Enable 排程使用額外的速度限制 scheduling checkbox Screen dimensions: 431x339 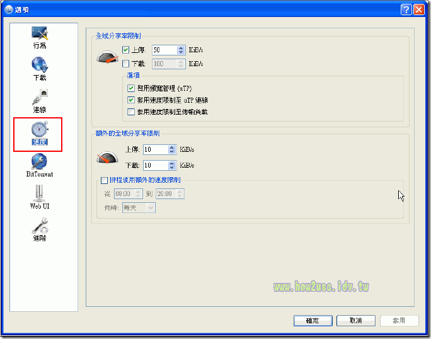click(104, 180)
